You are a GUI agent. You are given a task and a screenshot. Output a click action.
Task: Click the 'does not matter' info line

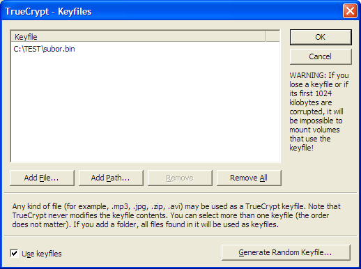click(145, 224)
